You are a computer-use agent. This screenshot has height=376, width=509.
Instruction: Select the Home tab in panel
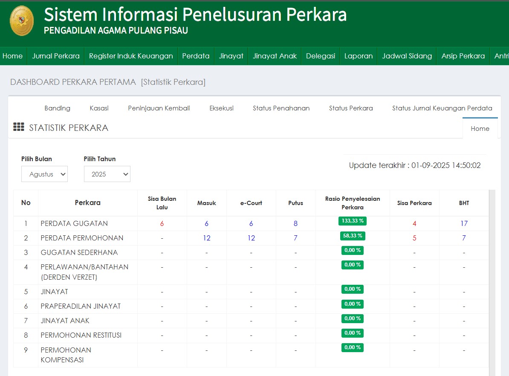point(480,129)
